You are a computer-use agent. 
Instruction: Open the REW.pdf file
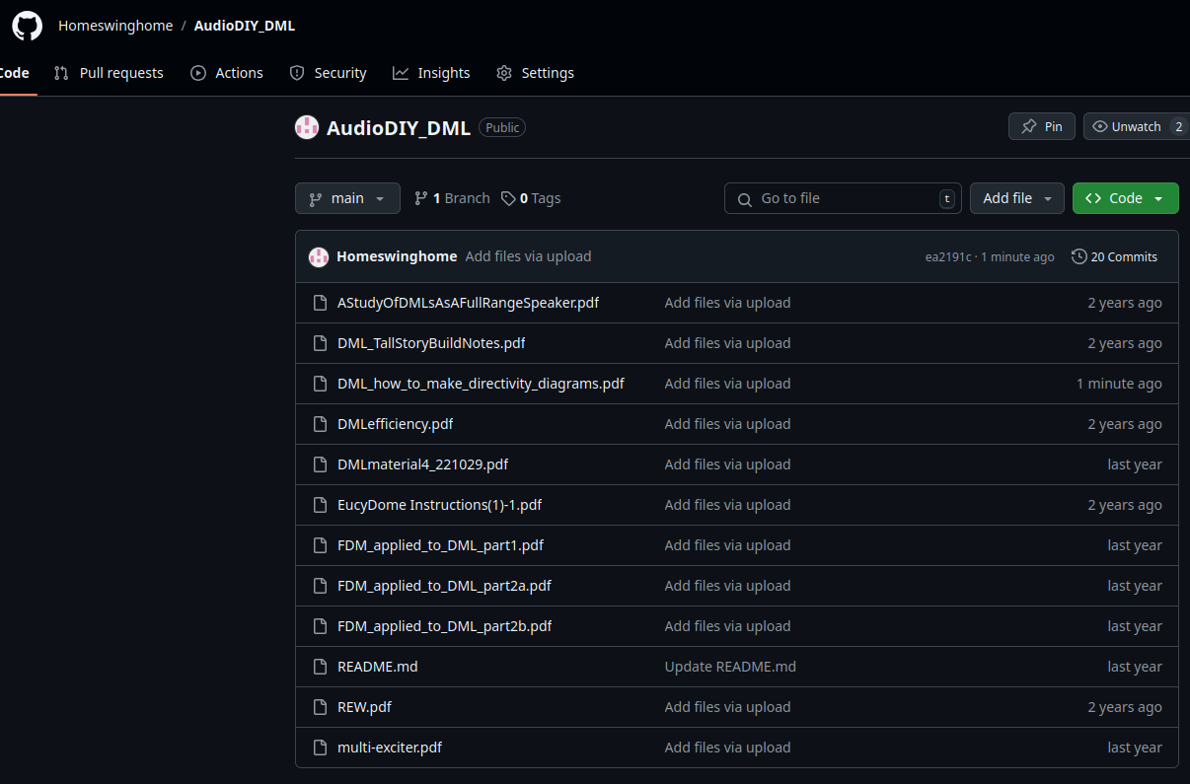click(x=364, y=707)
